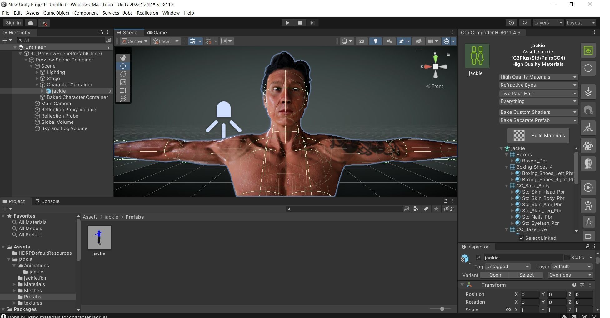The width and height of the screenshot is (610, 318).
Task: Click the Position X input field
Action: [x=529, y=294]
